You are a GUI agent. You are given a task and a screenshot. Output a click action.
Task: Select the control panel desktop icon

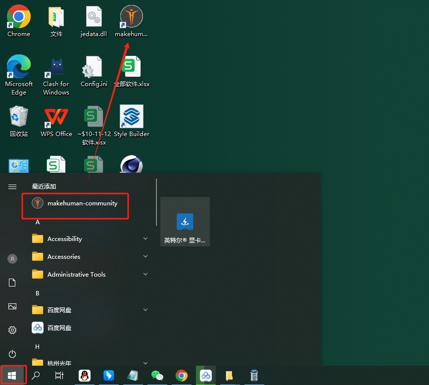[x=19, y=166]
